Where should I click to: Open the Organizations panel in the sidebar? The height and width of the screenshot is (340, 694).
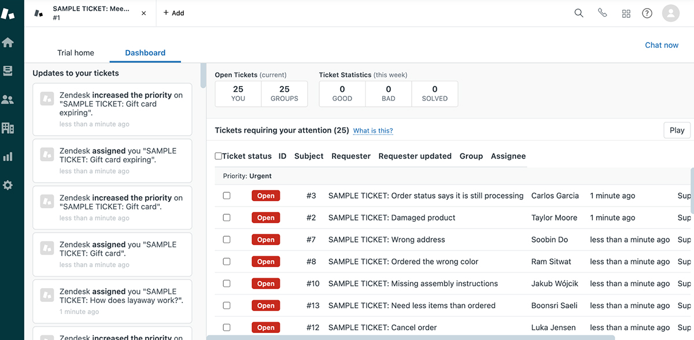[8, 128]
